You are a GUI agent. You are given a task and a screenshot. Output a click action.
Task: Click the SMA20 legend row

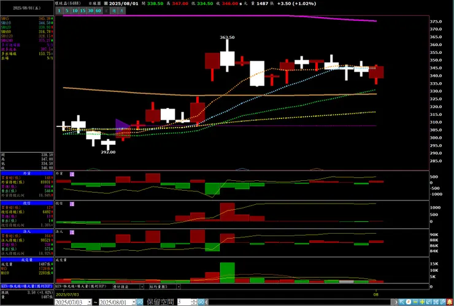[27, 27]
